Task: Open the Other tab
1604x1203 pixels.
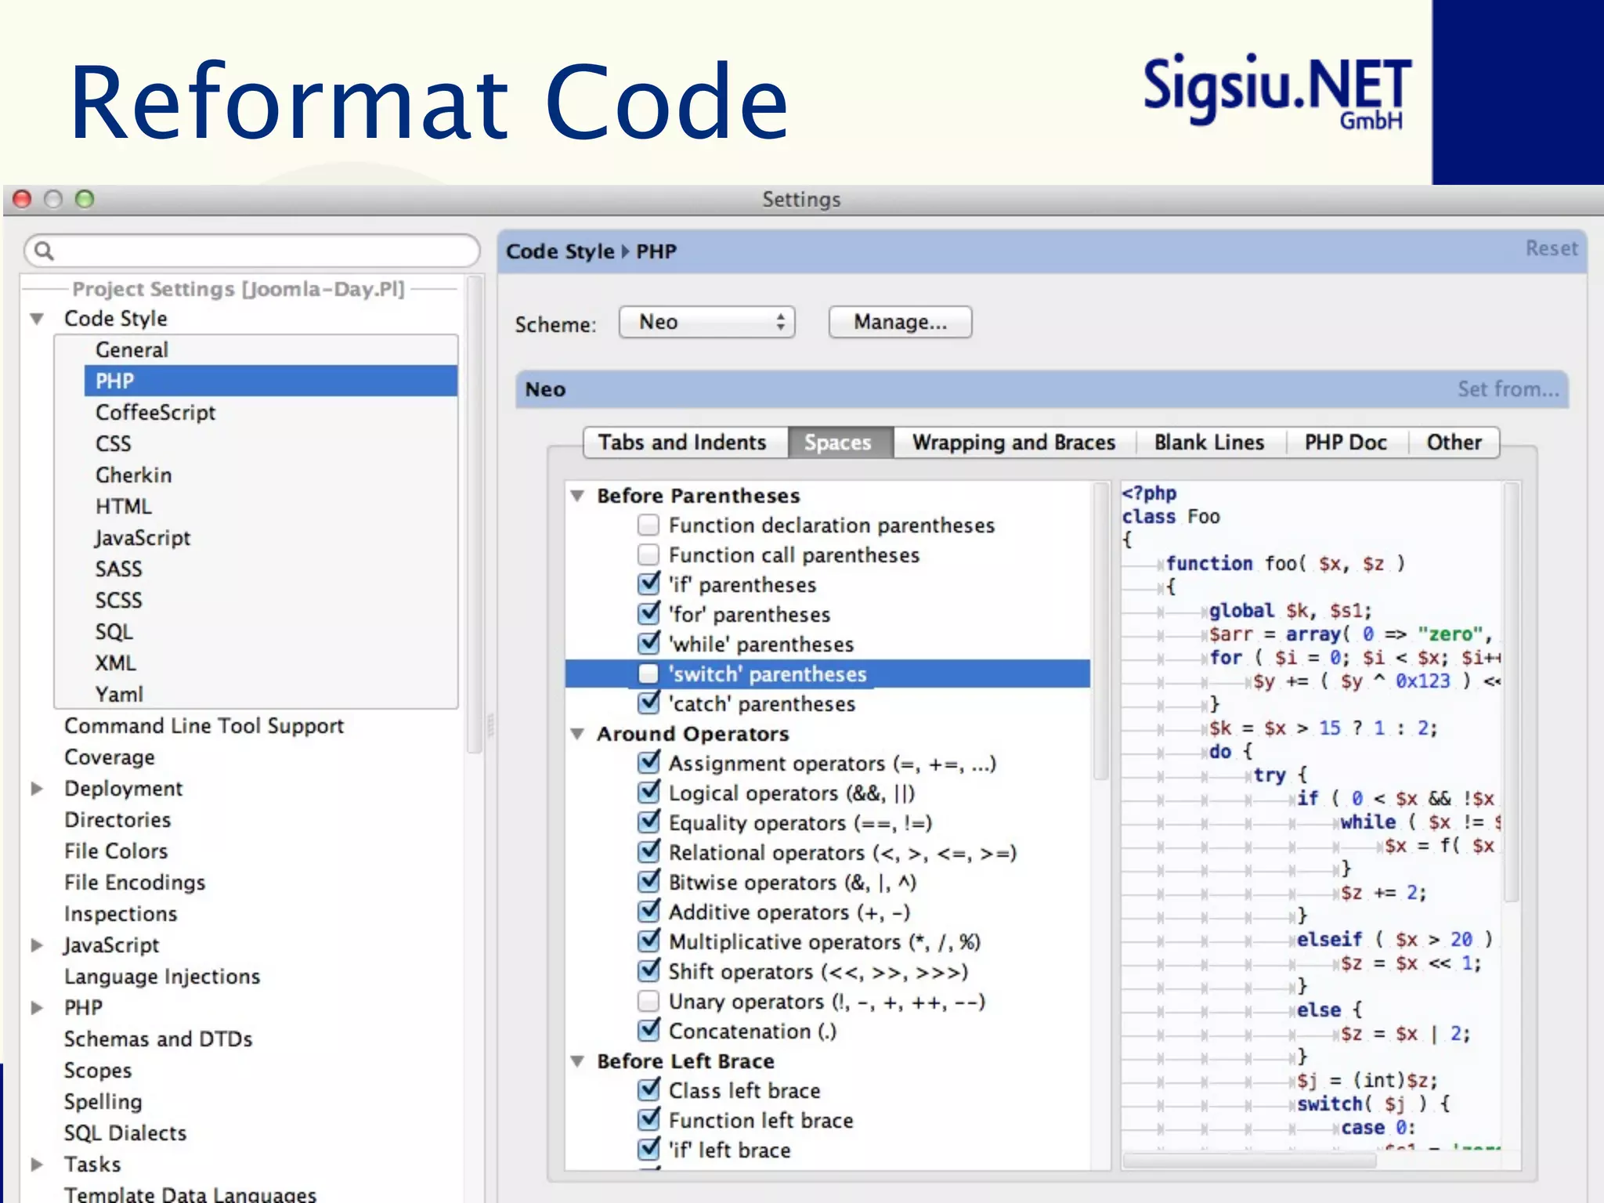Action: 1454,443
